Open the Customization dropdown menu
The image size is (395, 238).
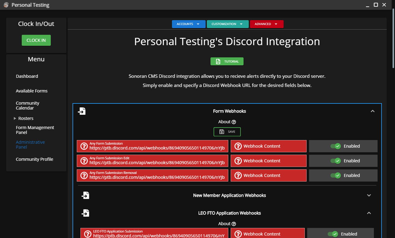pos(228,24)
